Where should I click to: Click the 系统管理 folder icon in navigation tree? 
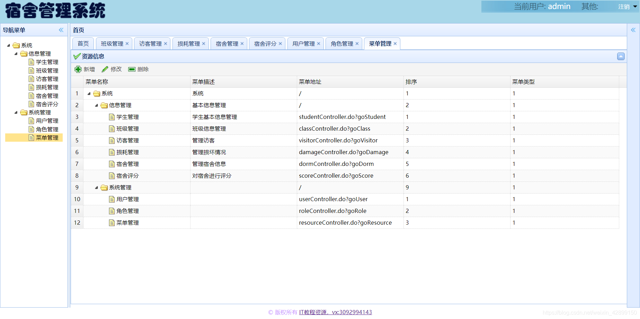pos(24,112)
